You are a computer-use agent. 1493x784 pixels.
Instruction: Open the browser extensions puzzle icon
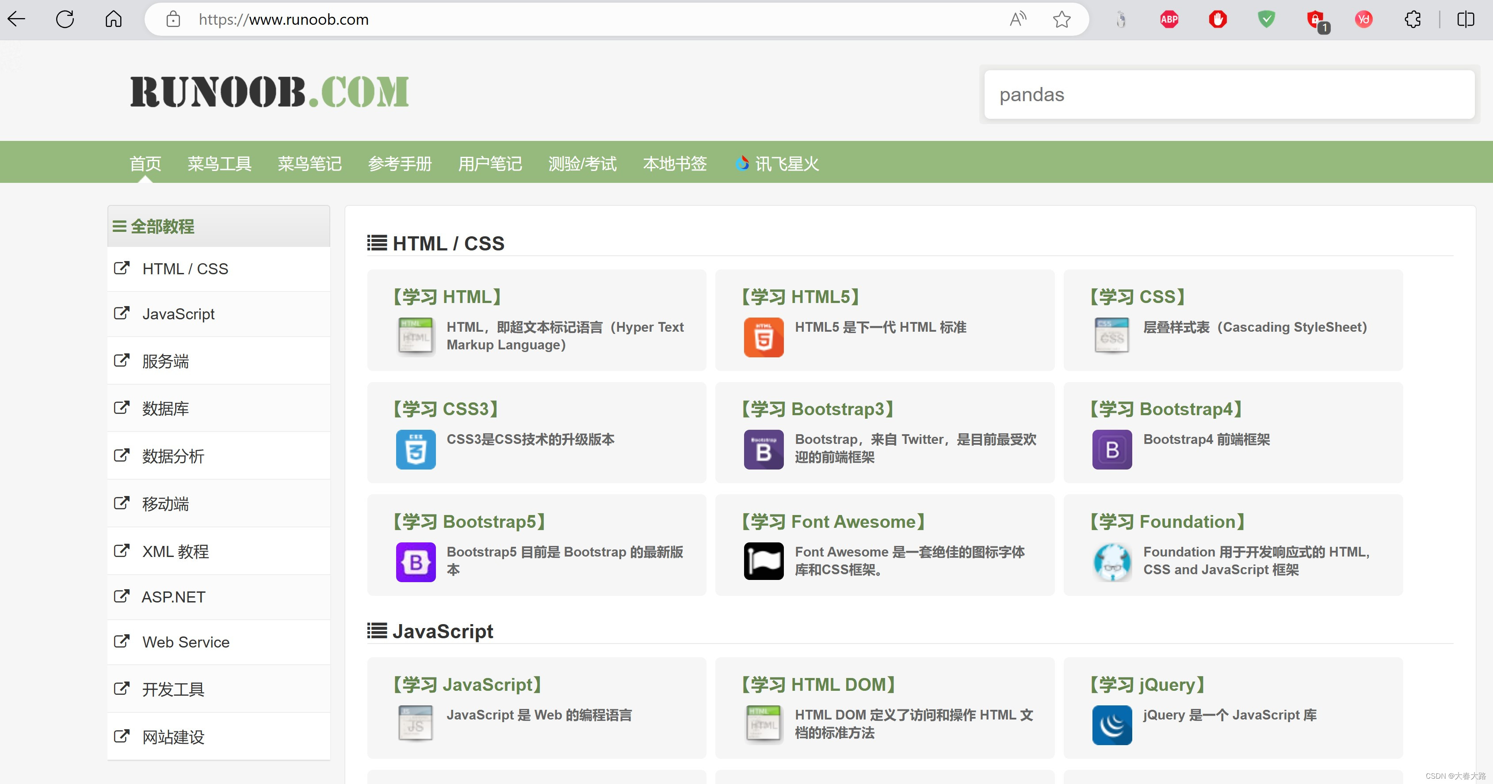point(1413,19)
